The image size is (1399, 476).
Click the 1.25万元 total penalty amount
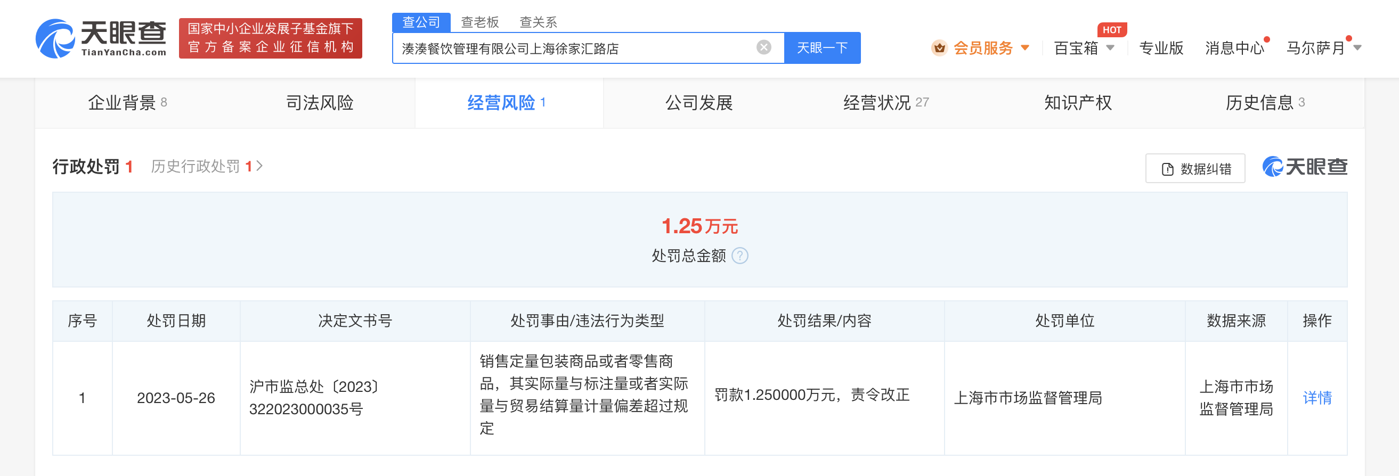coord(699,226)
